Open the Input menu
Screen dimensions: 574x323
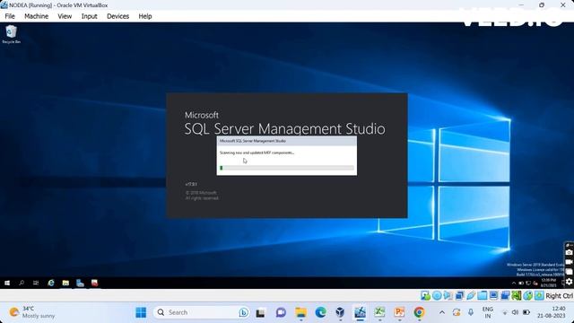[90, 16]
